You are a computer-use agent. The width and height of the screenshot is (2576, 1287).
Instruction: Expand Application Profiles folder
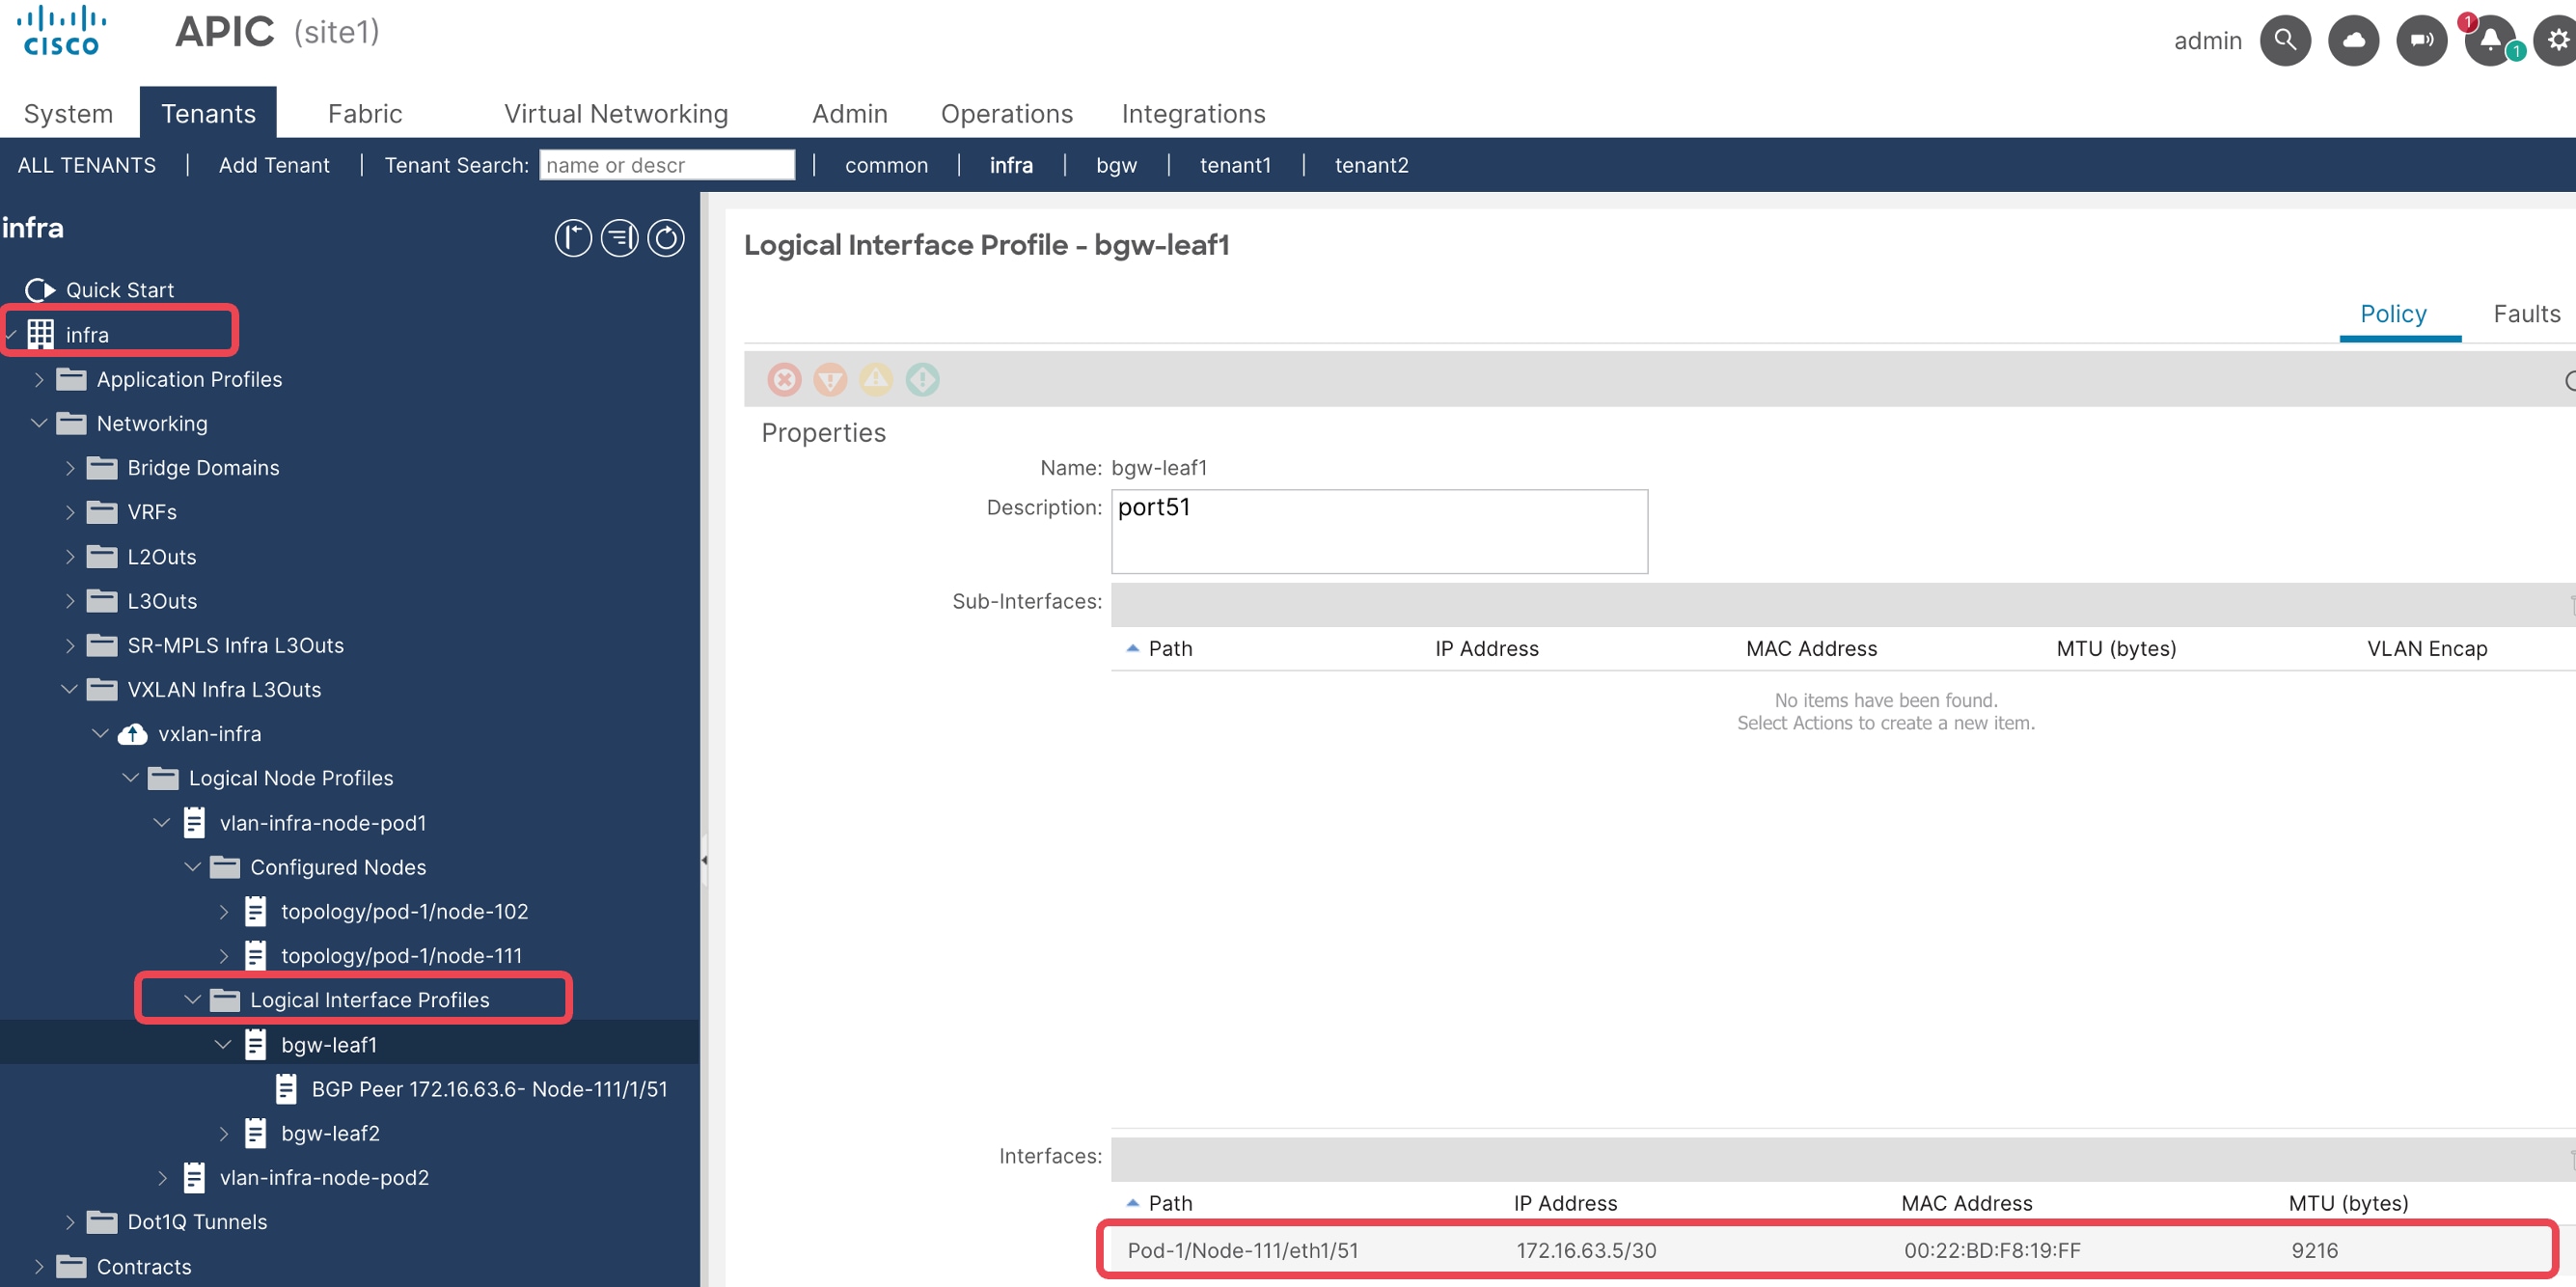39,379
